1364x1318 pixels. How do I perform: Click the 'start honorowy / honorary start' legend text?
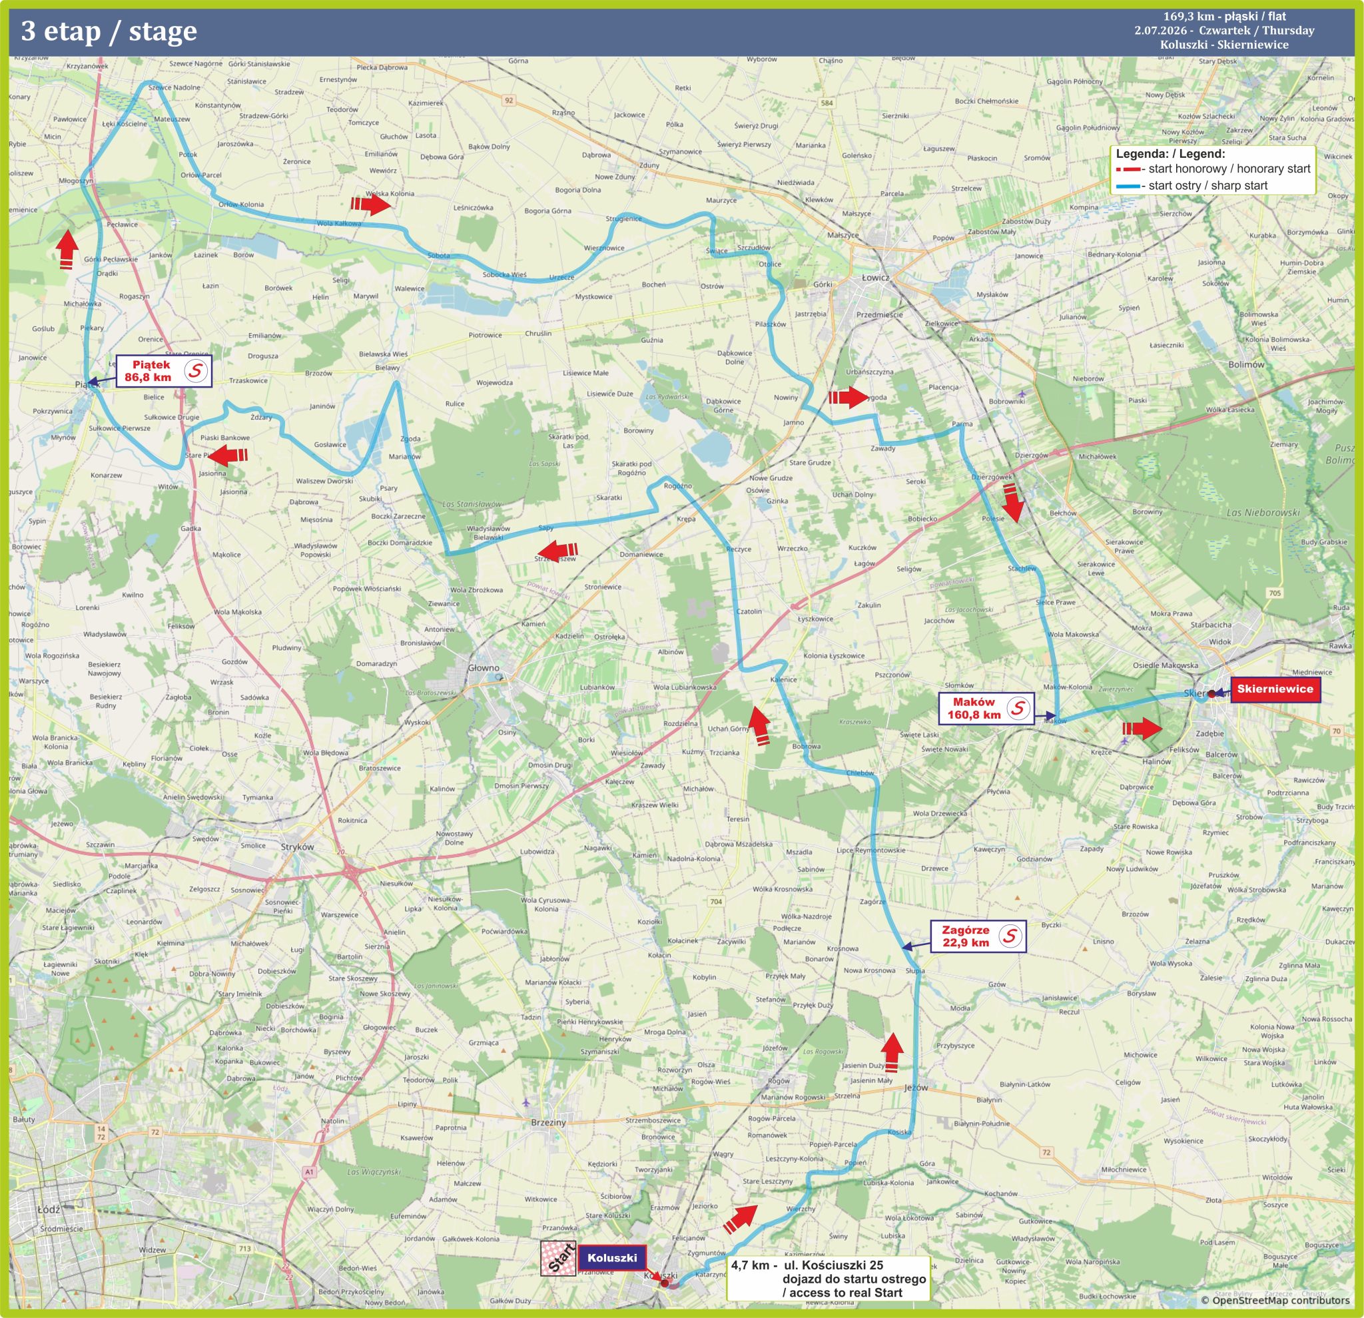tap(1229, 169)
